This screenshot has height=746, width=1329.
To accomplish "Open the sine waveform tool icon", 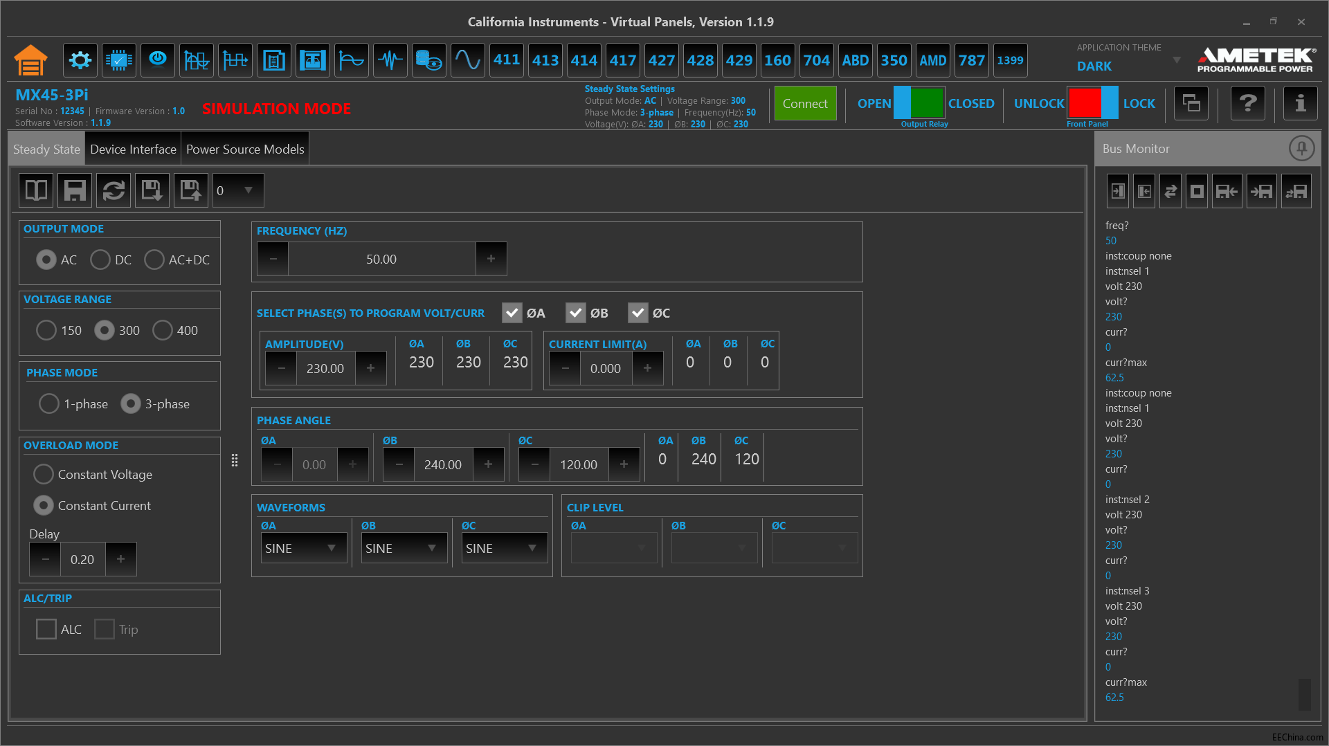I will tap(468, 60).
